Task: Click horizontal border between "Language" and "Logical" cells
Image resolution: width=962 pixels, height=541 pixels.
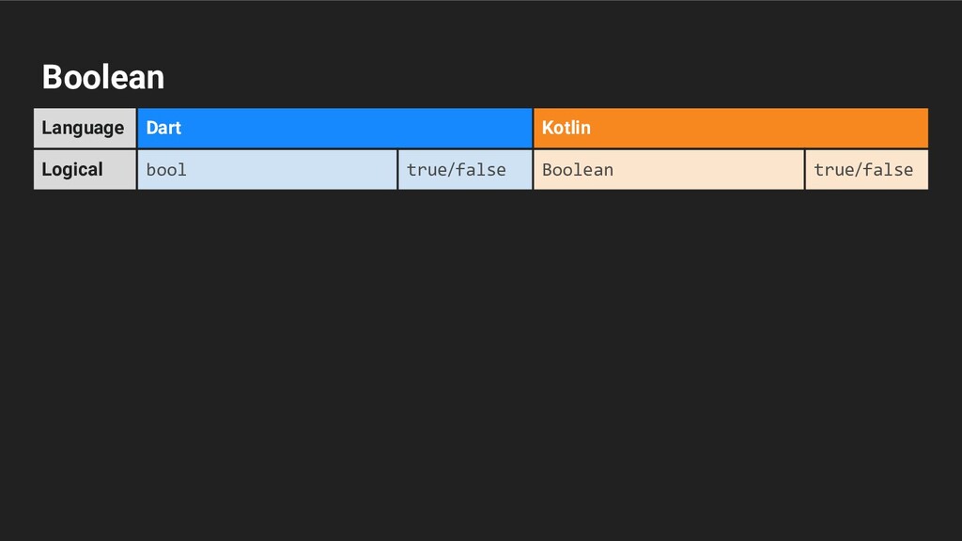Action: point(85,148)
